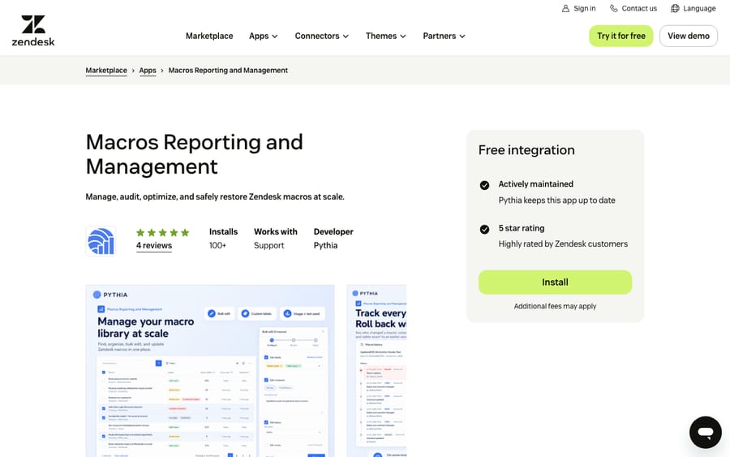Click 'Pythia keeps this app up to date'

(x=556, y=200)
